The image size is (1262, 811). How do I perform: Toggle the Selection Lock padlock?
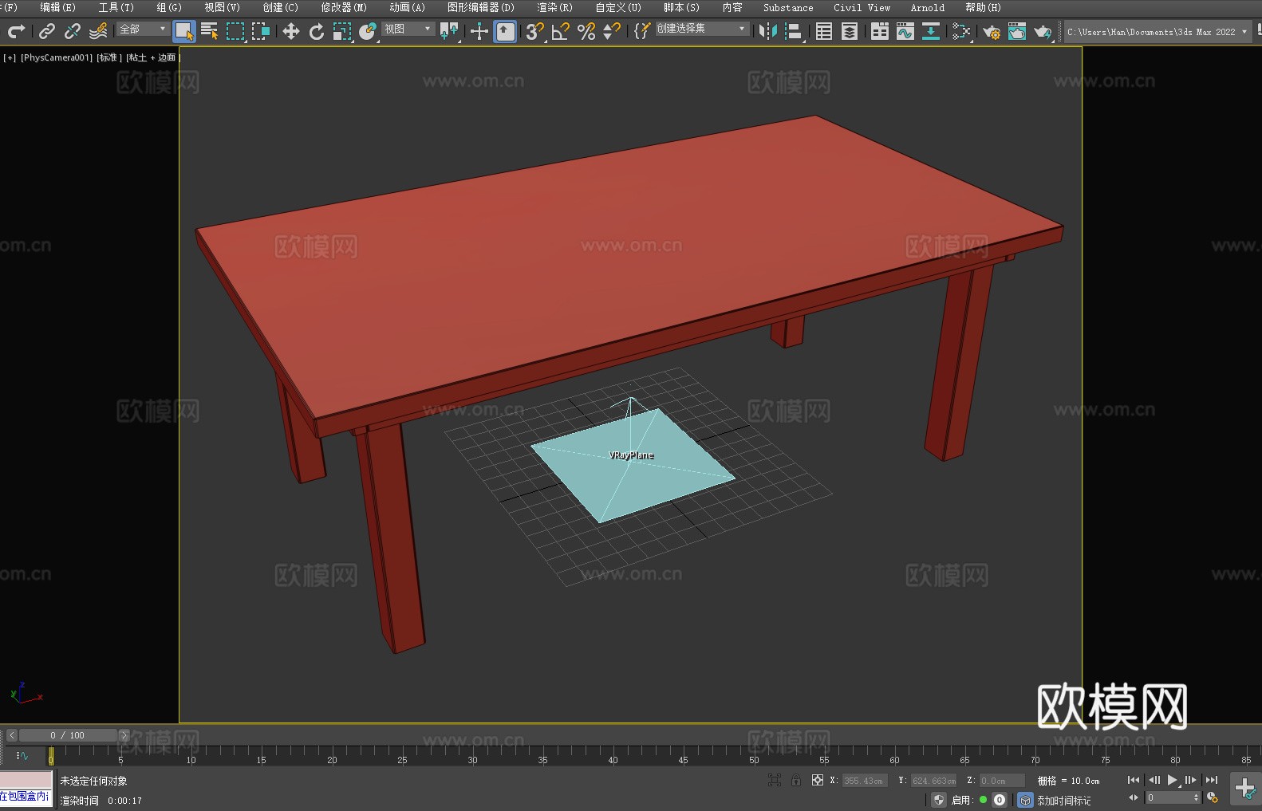(x=796, y=780)
